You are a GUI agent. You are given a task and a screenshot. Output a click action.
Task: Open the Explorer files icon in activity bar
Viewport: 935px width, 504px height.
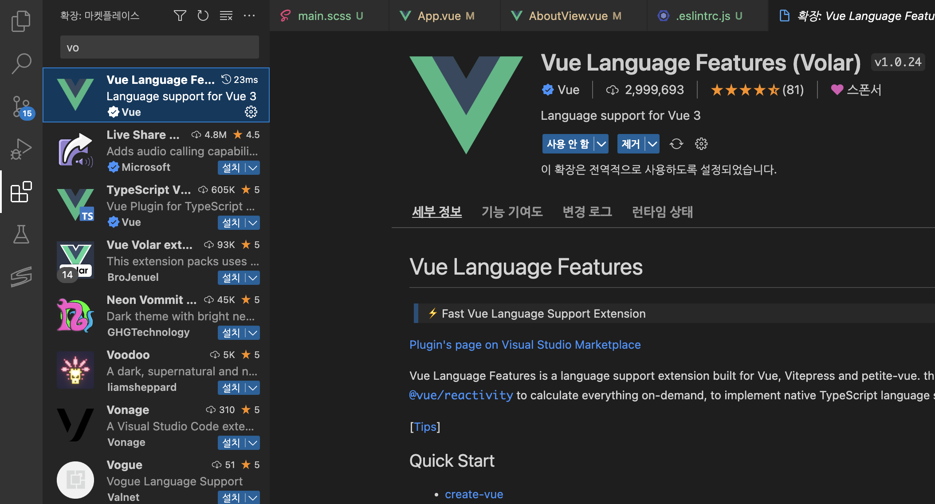click(21, 21)
